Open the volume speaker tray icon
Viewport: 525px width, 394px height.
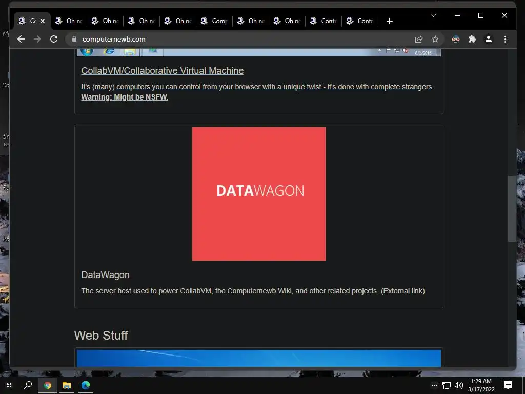point(459,385)
